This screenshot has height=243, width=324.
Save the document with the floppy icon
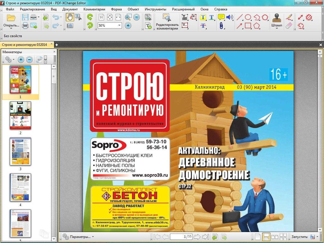25,17
